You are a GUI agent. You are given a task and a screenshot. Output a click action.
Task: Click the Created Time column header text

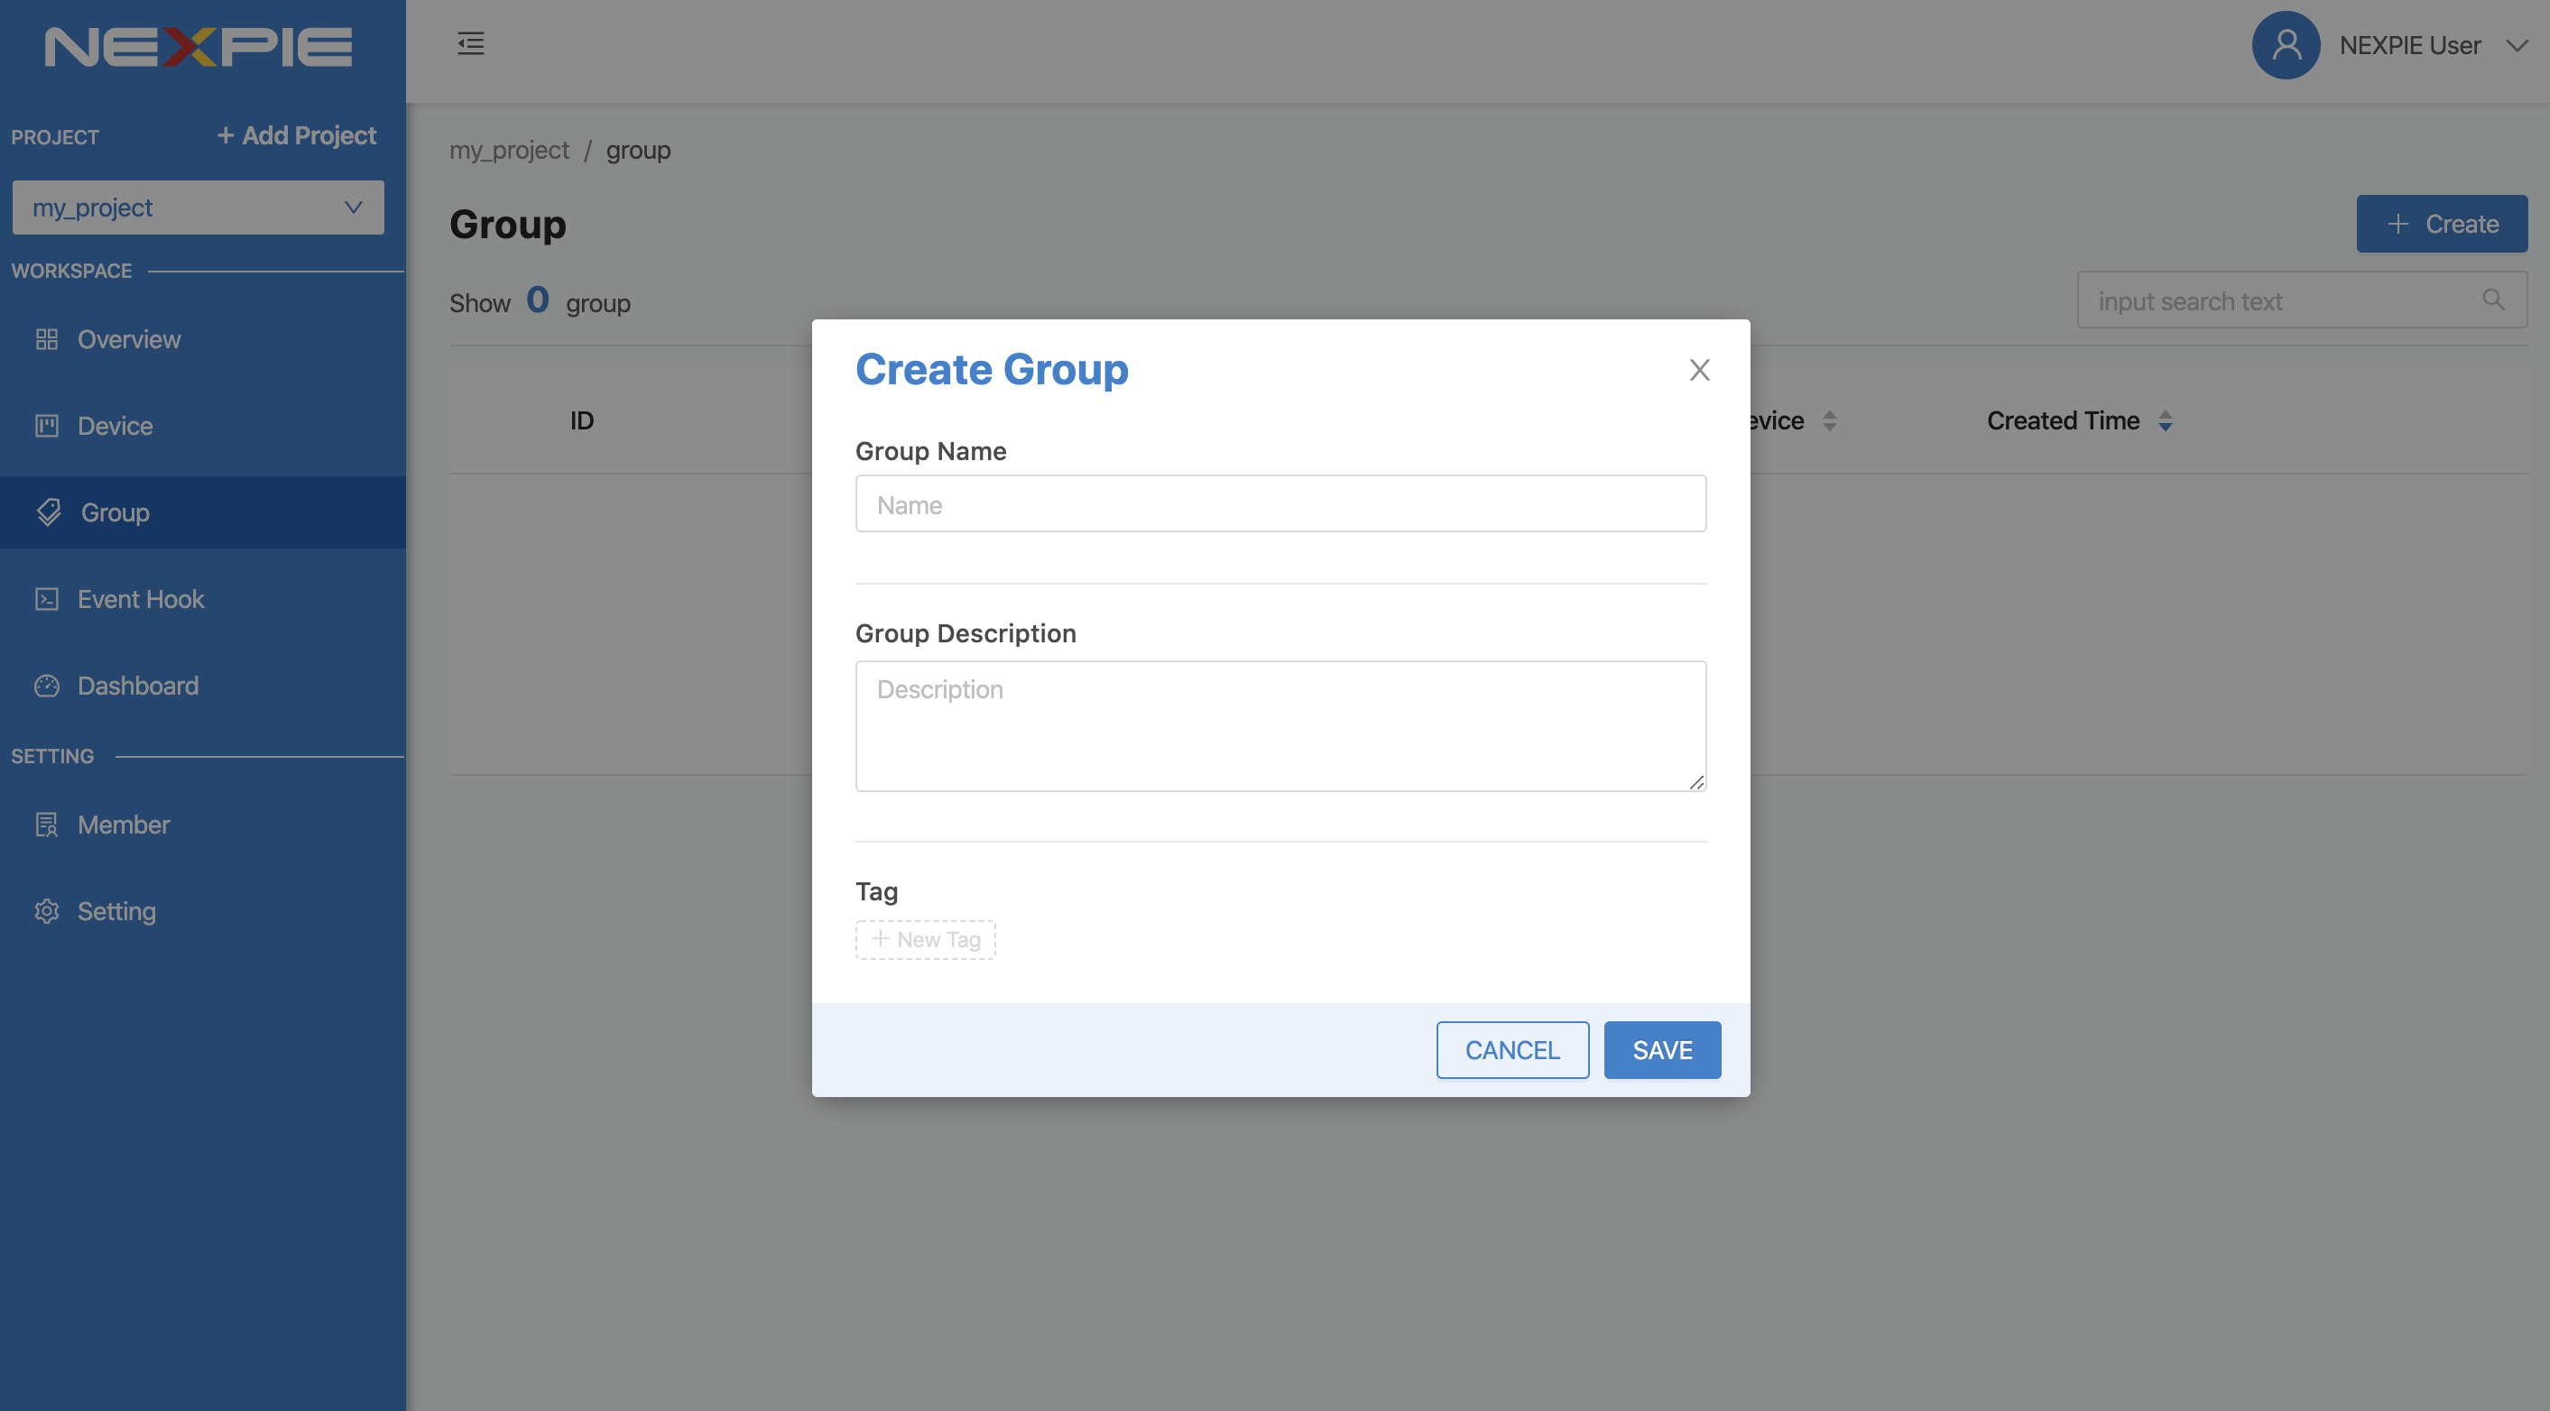click(x=2063, y=420)
